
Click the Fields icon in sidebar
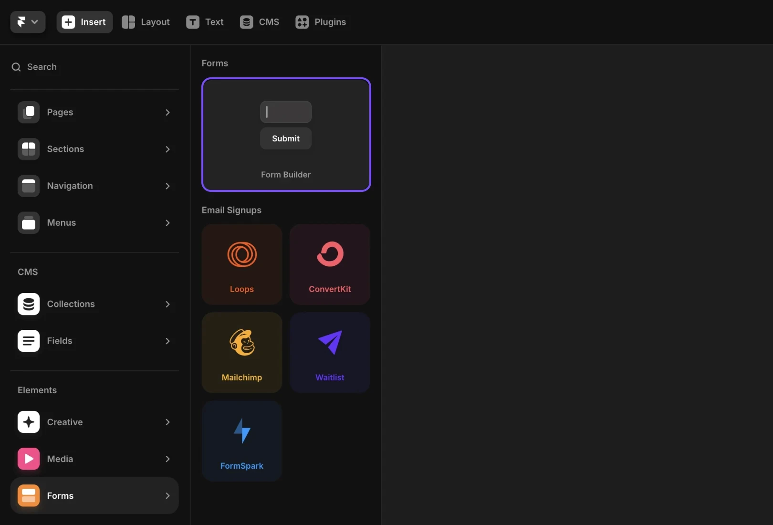[x=29, y=341]
